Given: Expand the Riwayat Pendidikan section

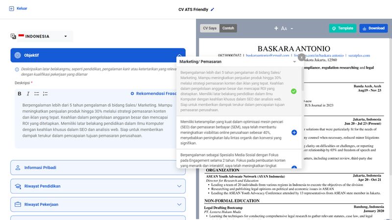Looking at the screenshot, I should 98,186.
